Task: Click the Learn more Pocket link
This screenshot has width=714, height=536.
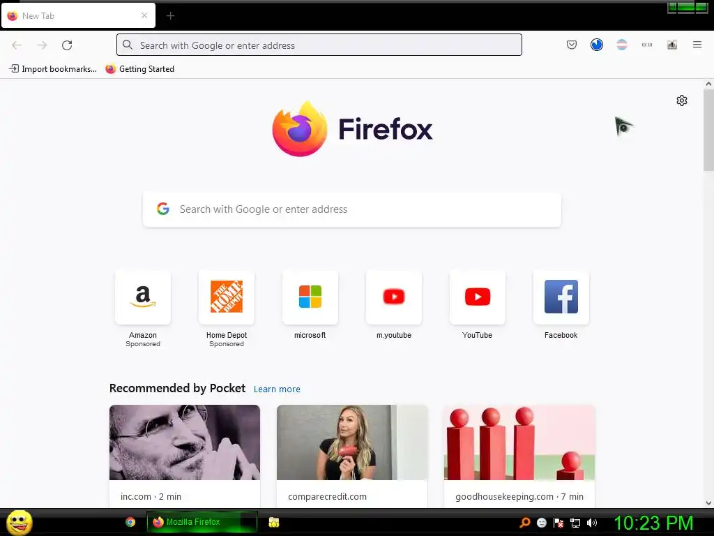Action: coord(277,389)
